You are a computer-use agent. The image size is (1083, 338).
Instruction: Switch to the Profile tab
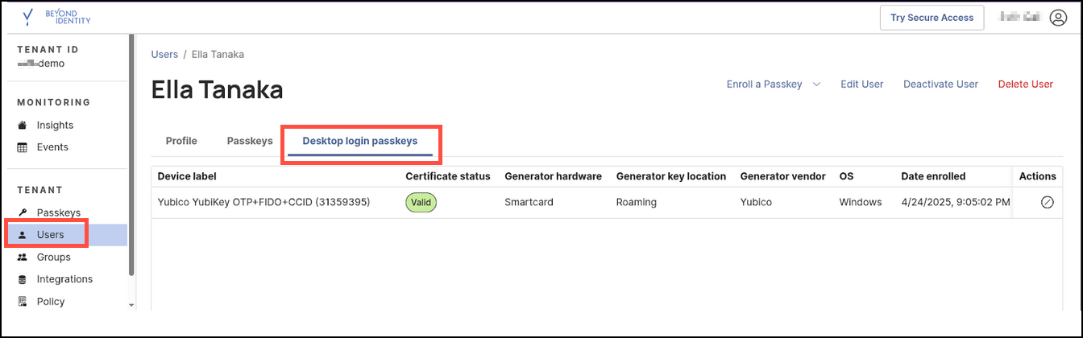point(181,141)
